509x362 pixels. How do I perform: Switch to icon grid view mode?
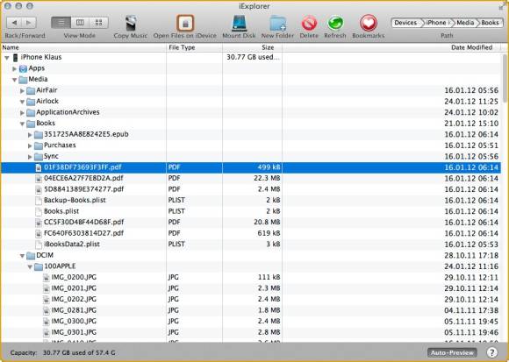coord(98,23)
